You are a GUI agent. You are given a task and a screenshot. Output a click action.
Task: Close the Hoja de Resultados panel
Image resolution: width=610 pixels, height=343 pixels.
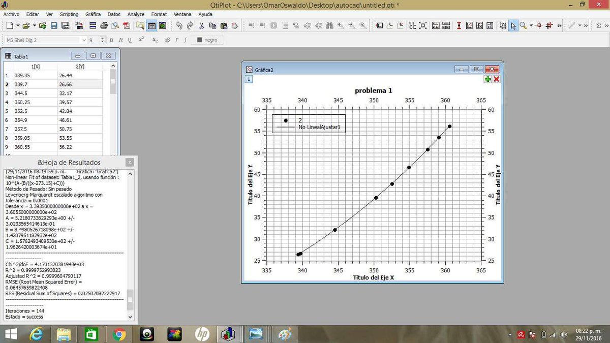[130, 162]
